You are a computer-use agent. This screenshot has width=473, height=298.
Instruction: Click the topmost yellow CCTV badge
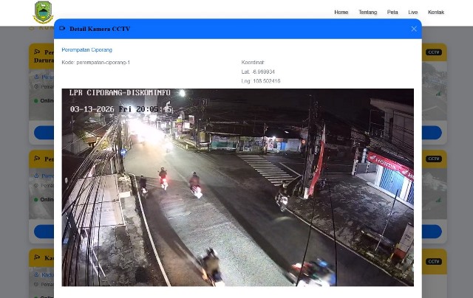(x=434, y=52)
